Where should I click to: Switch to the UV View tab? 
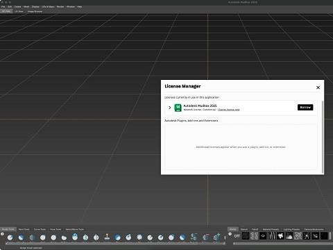pos(19,11)
